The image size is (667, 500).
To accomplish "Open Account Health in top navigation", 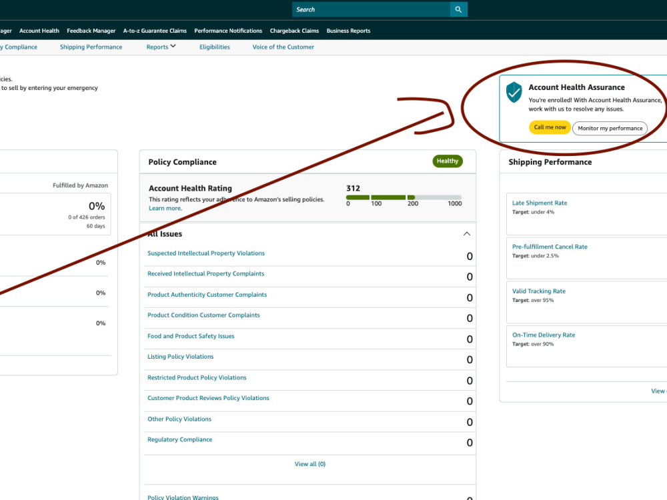I will point(39,31).
